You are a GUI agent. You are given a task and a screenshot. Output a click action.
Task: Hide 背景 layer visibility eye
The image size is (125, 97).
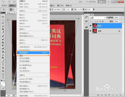tap(90, 31)
